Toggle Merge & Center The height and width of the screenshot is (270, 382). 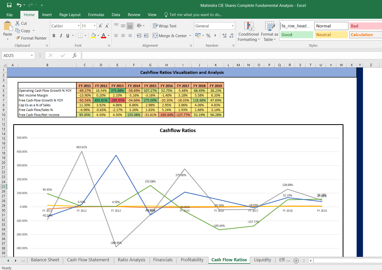point(170,36)
